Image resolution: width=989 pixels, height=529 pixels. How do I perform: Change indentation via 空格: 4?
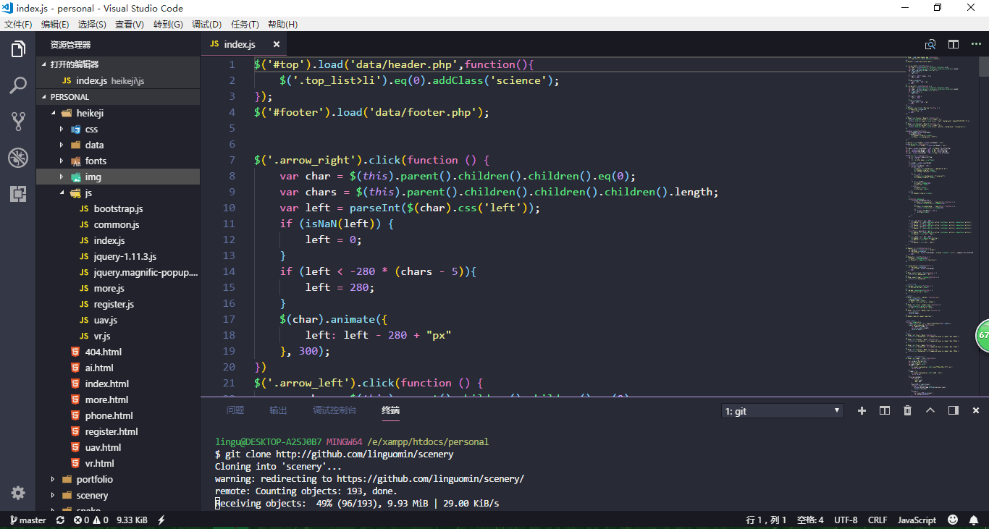[810, 520]
